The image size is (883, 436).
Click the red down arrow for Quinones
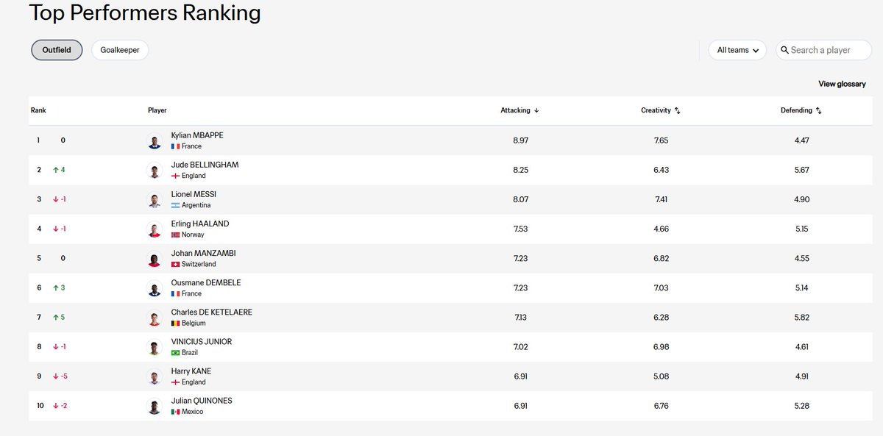tap(55, 405)
